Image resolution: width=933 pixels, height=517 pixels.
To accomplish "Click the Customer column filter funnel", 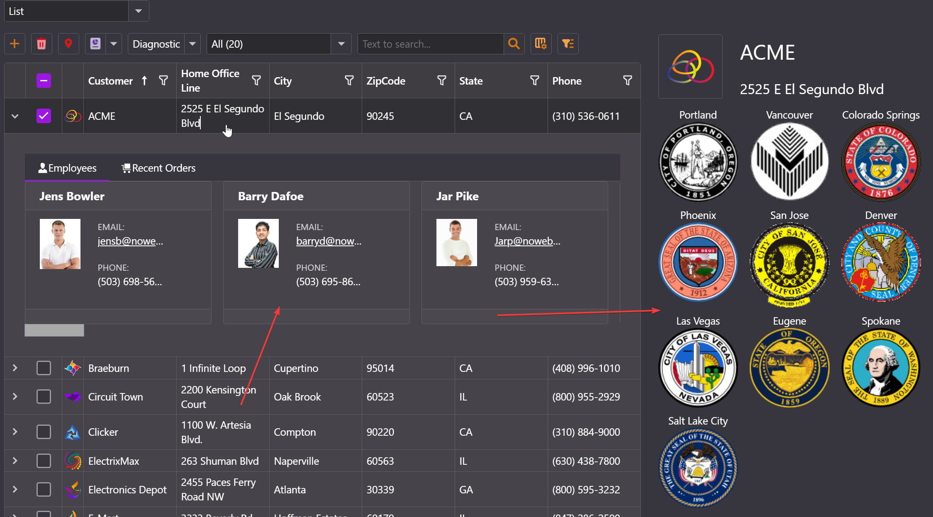I will pyautogui.click(x=163, y=80).
